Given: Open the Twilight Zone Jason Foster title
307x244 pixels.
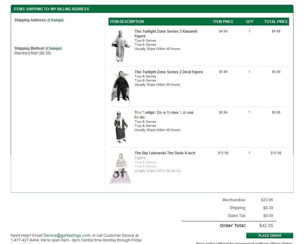Looking at the screenshot, I should pos(164,115).
